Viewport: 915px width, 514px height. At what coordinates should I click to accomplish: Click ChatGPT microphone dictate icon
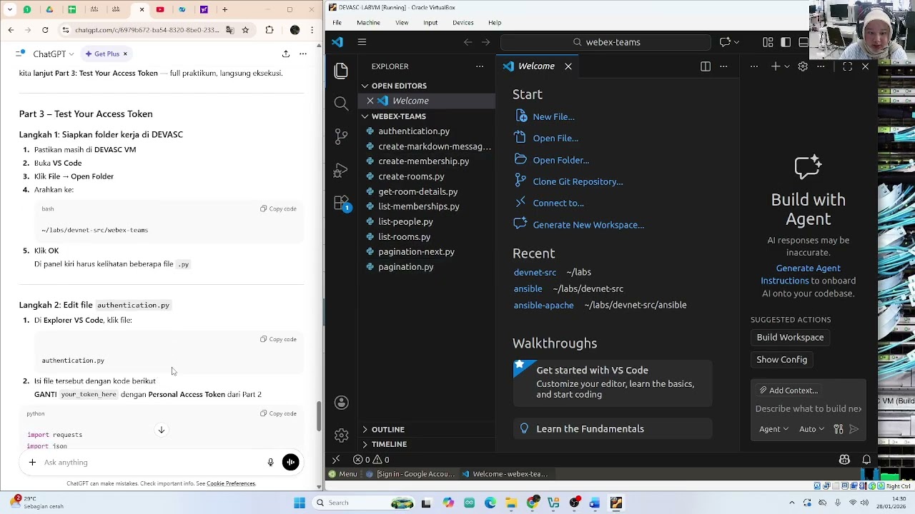[x=270, y=463]
